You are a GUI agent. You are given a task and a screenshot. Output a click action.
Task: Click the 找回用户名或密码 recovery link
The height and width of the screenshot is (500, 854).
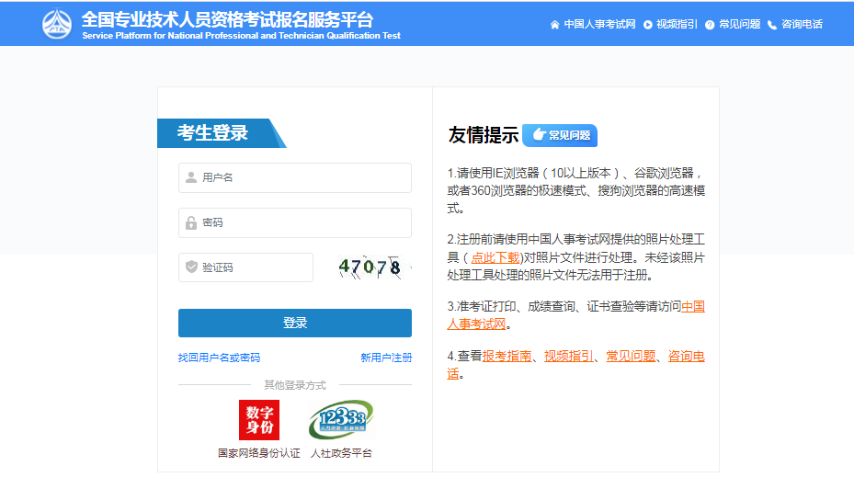coord(219,358)
